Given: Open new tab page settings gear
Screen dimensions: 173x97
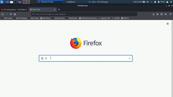Looking at the screenshot, I should click(x=168, y=24).
